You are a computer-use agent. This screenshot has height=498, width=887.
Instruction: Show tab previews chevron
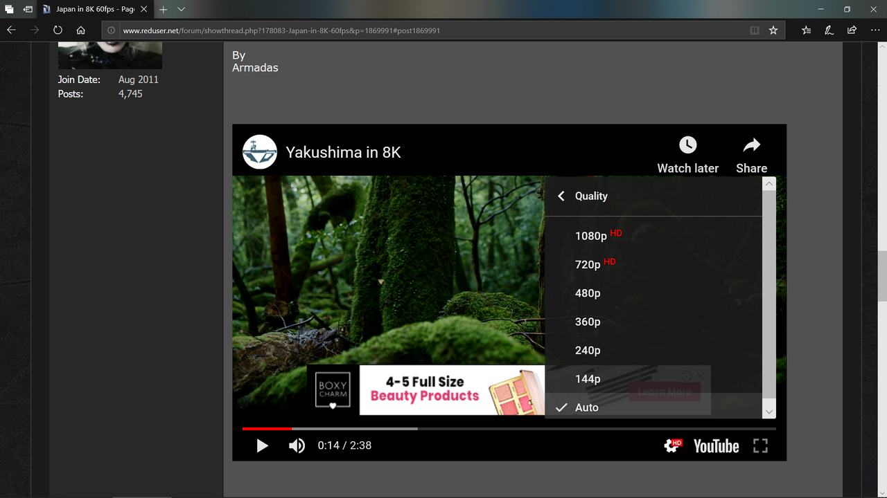(182, 10)
